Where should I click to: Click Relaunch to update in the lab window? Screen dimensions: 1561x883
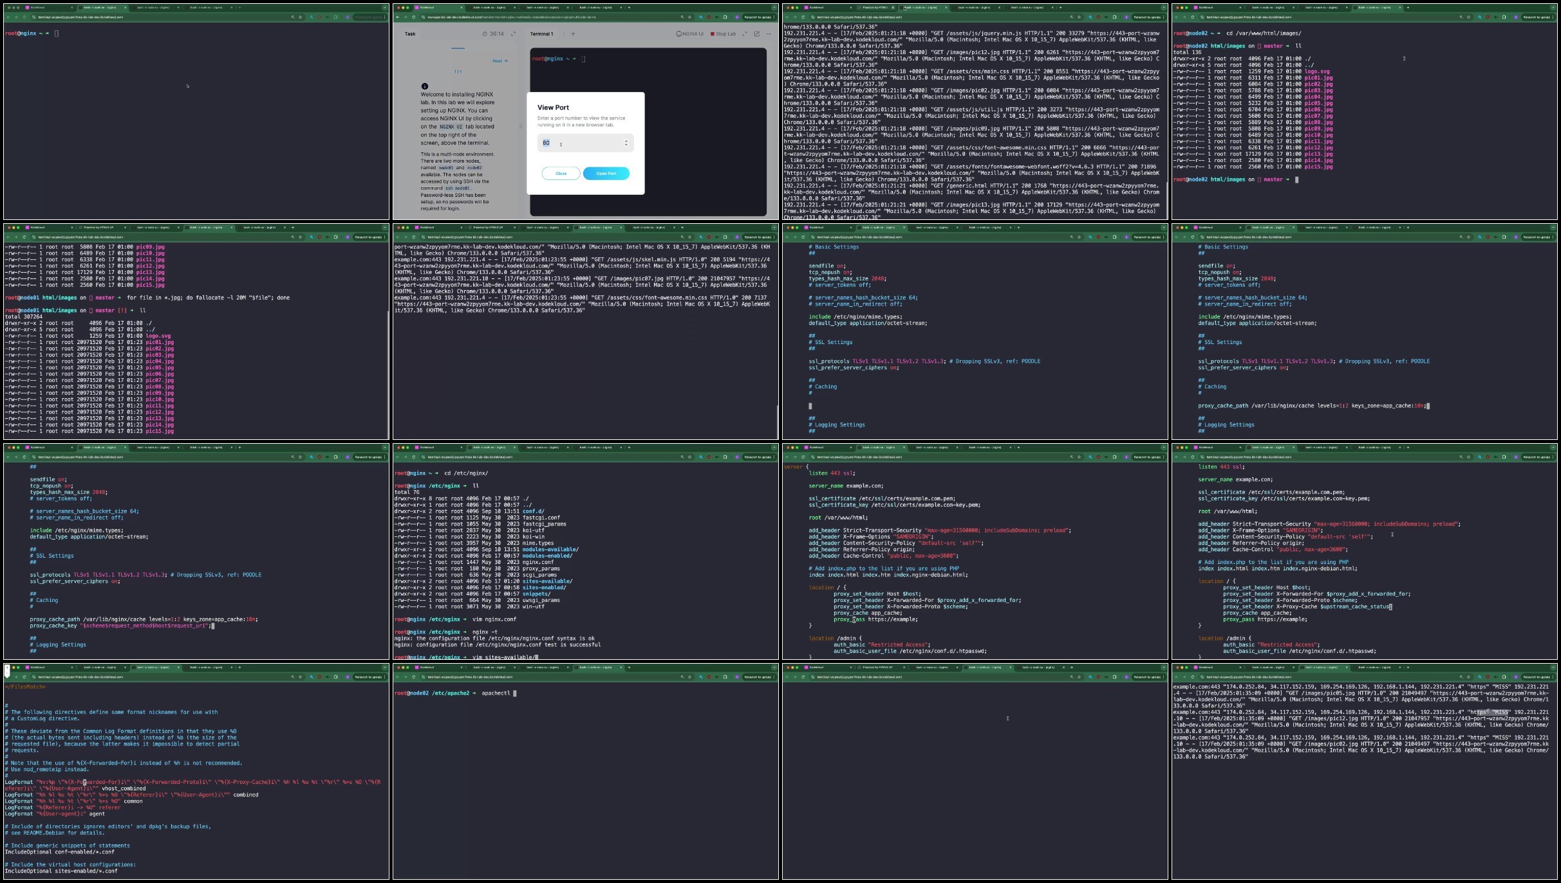point(759,17)
